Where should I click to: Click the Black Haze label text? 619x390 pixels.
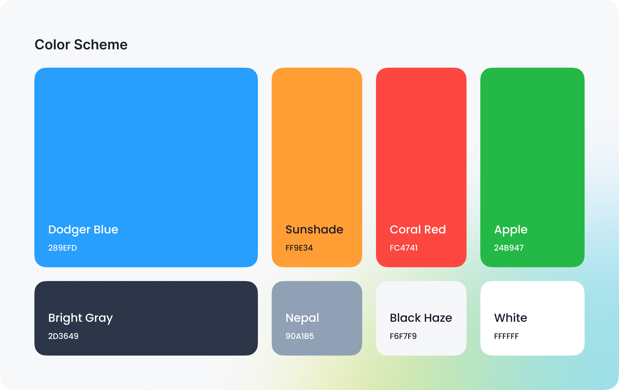pyautogui.click(x=421, y=318)
